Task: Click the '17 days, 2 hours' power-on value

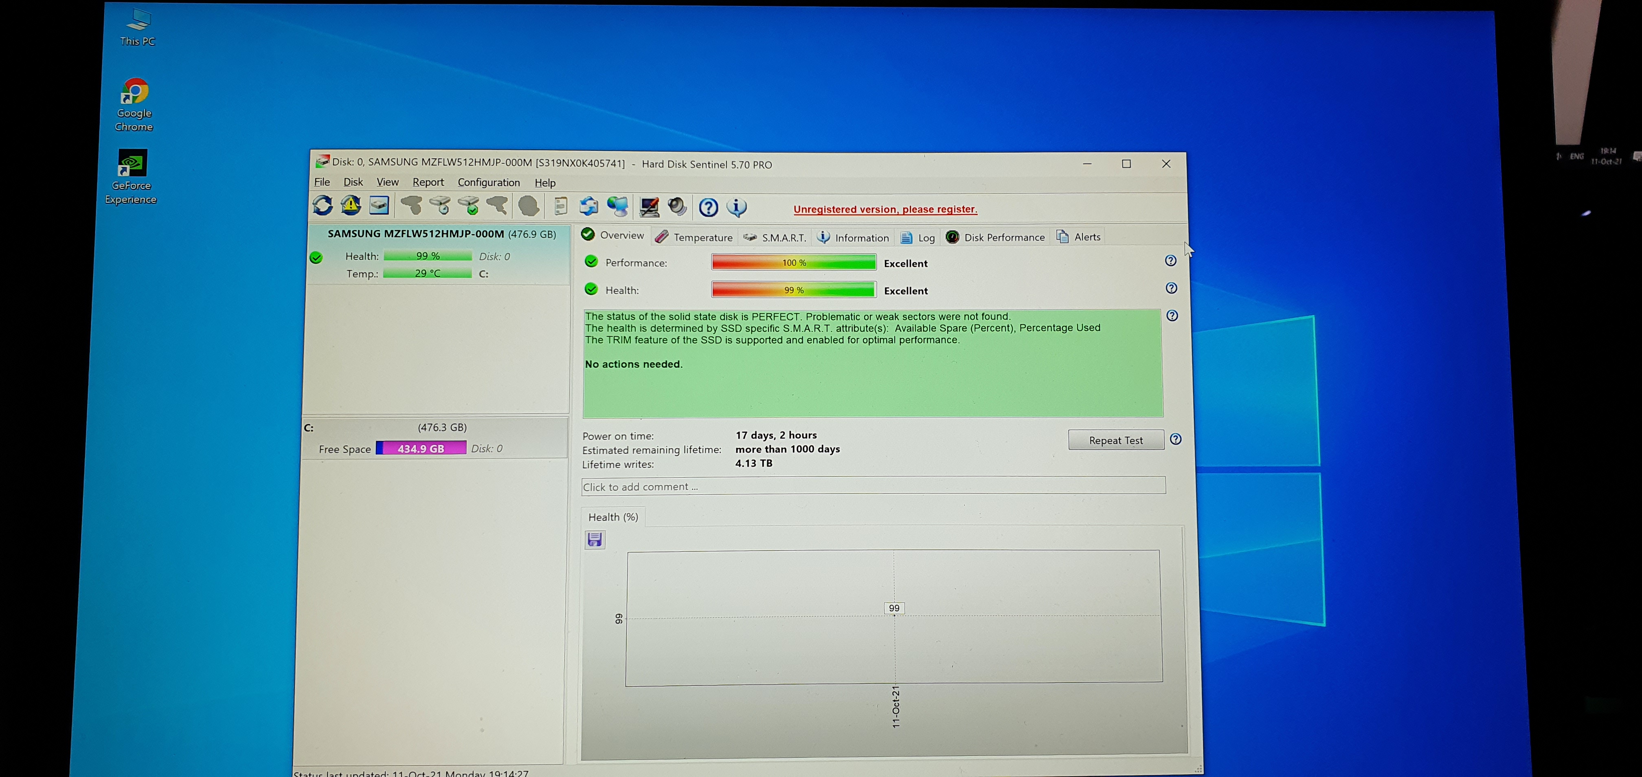Action: click(776, 435)
